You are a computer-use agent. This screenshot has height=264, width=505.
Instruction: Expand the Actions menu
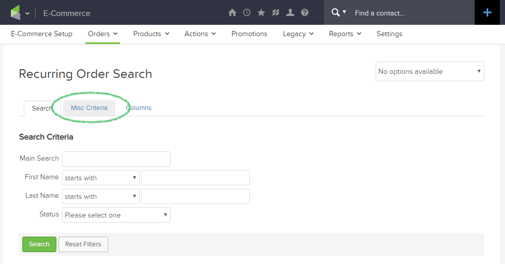[x=200, y=34]
